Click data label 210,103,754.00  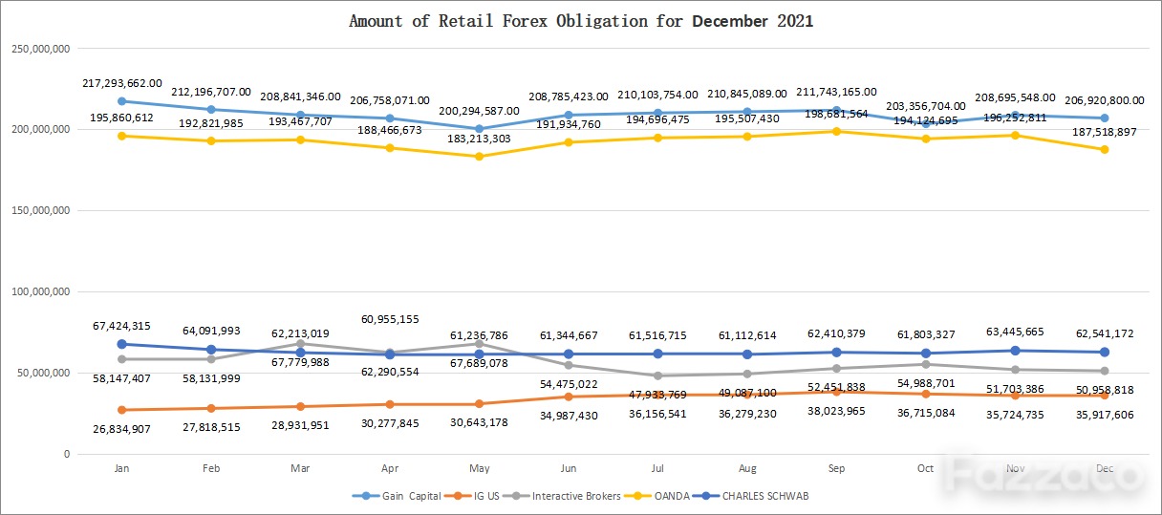click(658, 95)
